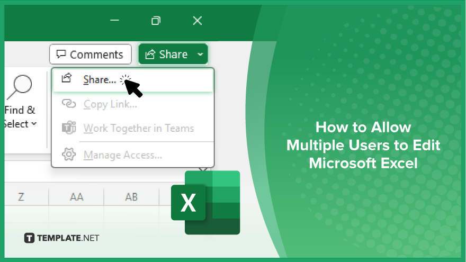The width and height of the screenshot is (466, 262).
Task: Click the Comments button
Action: click(91, 55)
